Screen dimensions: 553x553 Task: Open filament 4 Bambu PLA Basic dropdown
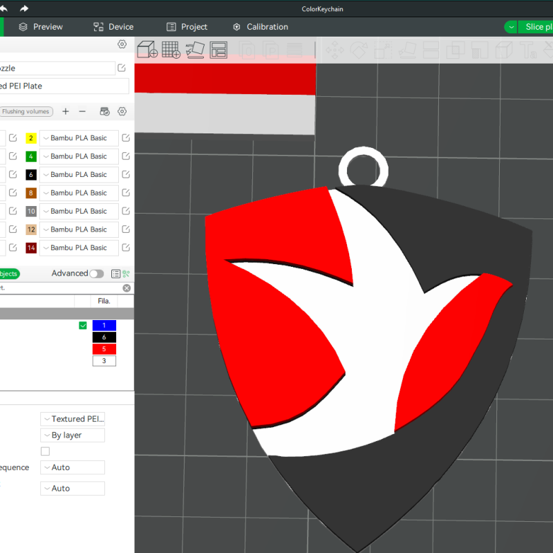[x=79, y=156]
